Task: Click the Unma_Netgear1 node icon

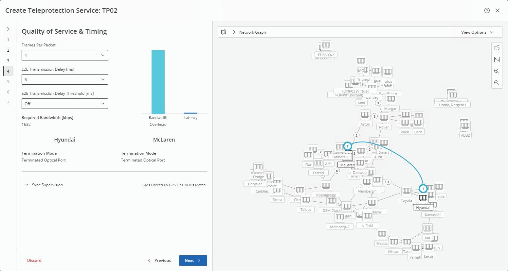Action: [x=453, y=95]
